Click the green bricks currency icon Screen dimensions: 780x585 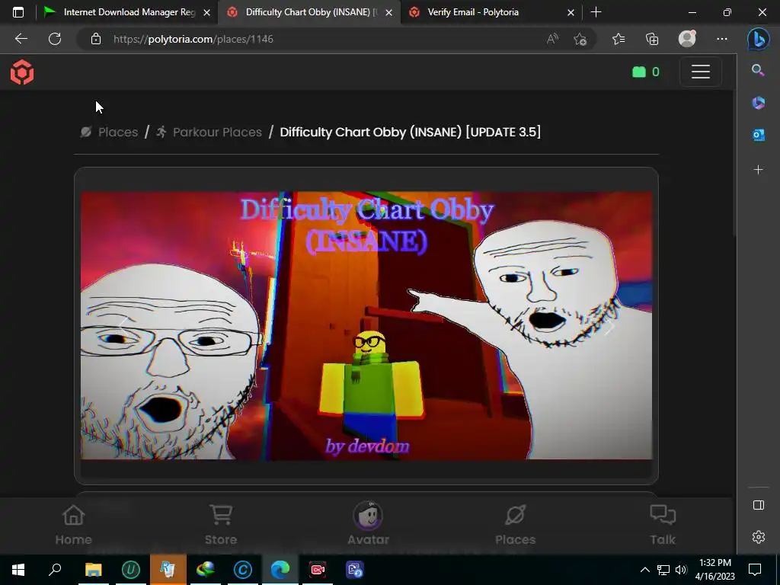[639, 72]
